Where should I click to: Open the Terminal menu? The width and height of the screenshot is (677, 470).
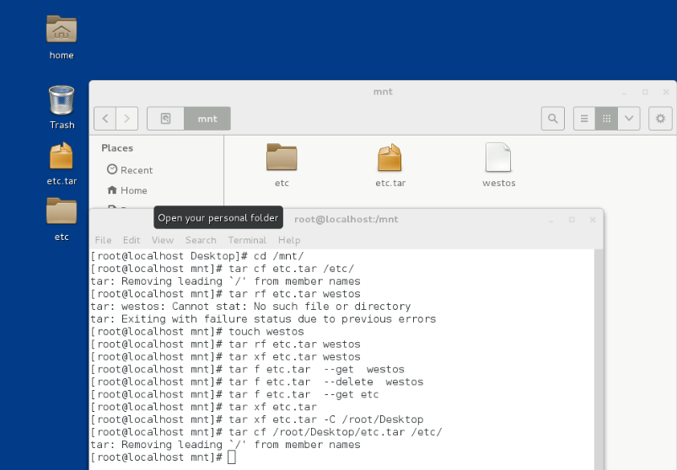click(247, 240)
